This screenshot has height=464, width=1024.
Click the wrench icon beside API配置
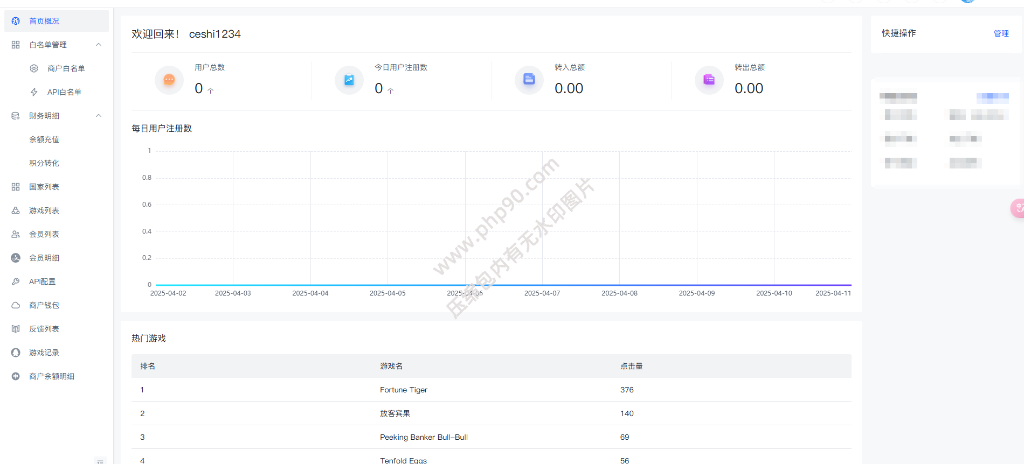tap(16, 282)
